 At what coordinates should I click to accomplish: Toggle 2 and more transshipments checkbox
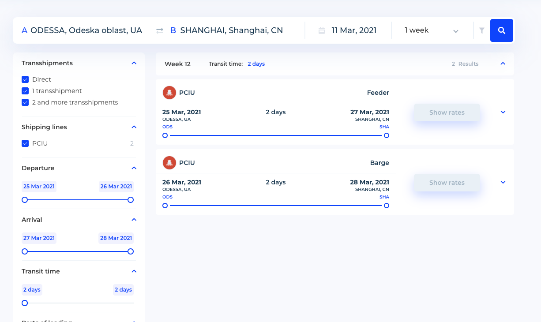click(25, 102)
